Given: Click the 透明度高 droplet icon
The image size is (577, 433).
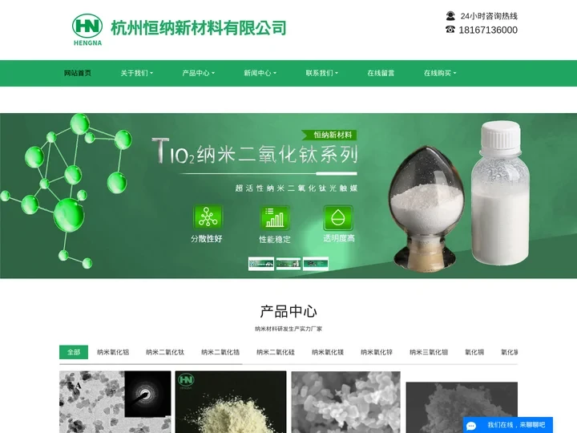Looking at the screenshot, I should [x=338, y=217].
